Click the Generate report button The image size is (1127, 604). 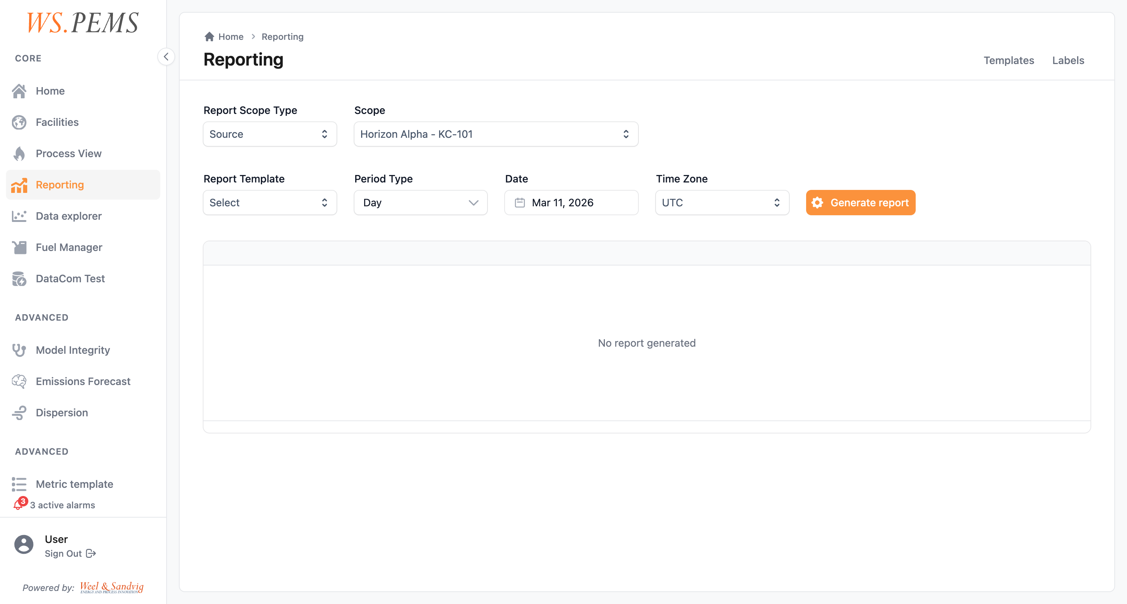[x=861, y=203]
